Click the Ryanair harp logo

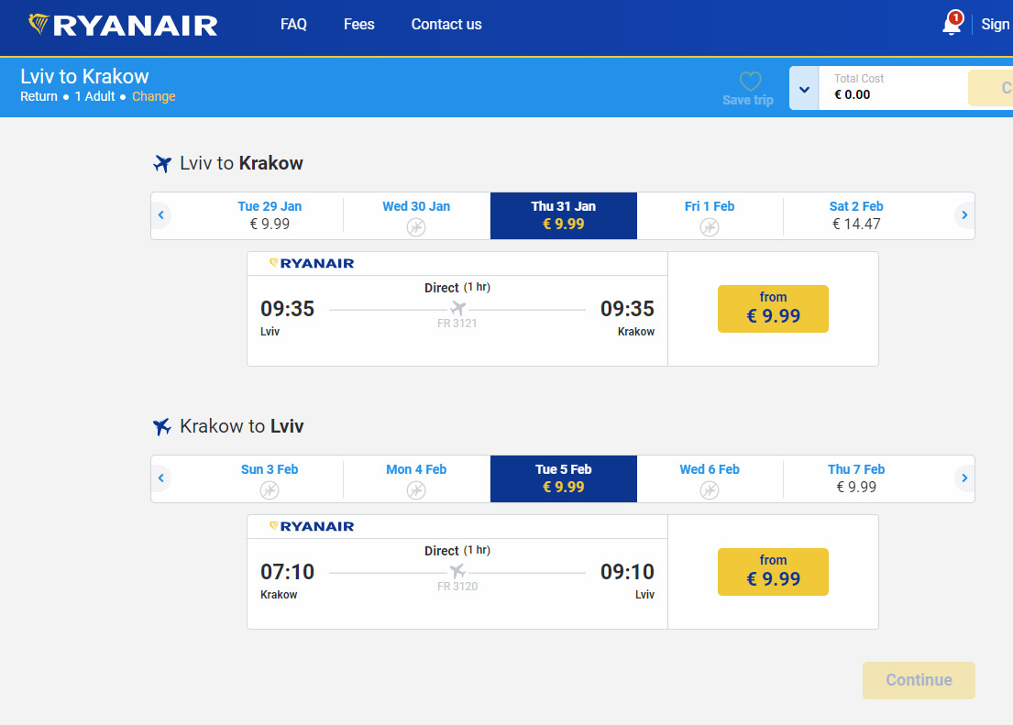[39, 25]
